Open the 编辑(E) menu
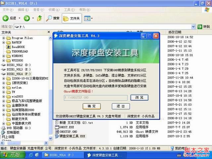 [23, 10]
